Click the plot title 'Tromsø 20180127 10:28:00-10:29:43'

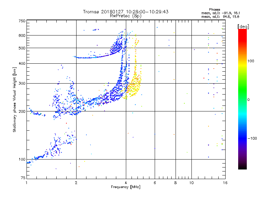tap(126, 12)
